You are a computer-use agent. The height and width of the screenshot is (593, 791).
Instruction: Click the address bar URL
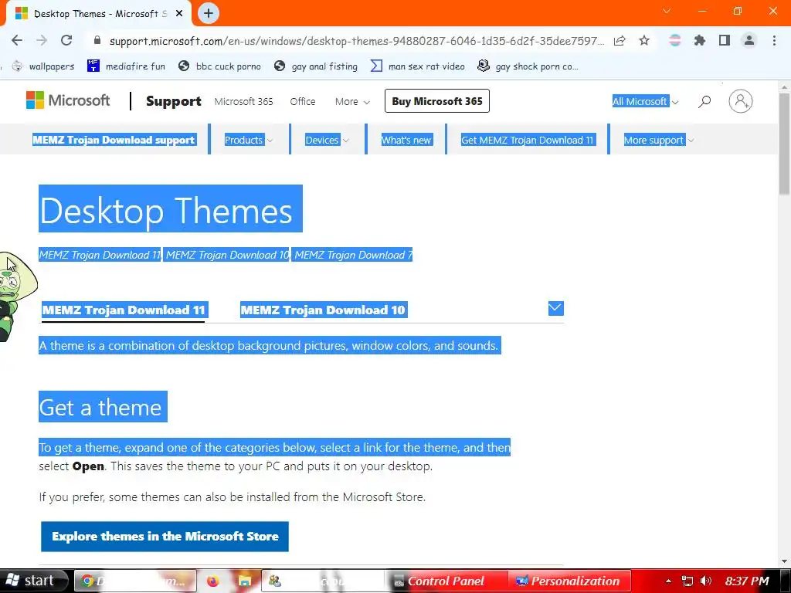356,41
